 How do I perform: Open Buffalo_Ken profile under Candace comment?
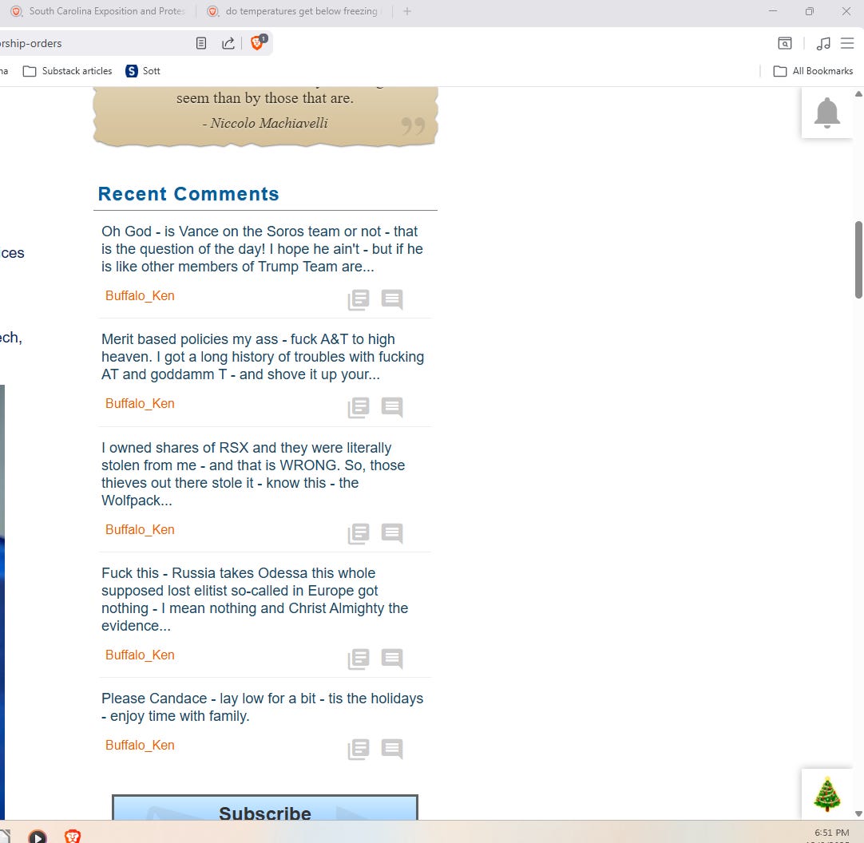click(x=140, y=746)
